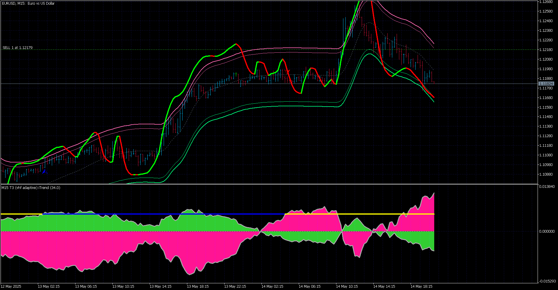
Task: Click the current price tag 1.11824
Action: [546, 84]
